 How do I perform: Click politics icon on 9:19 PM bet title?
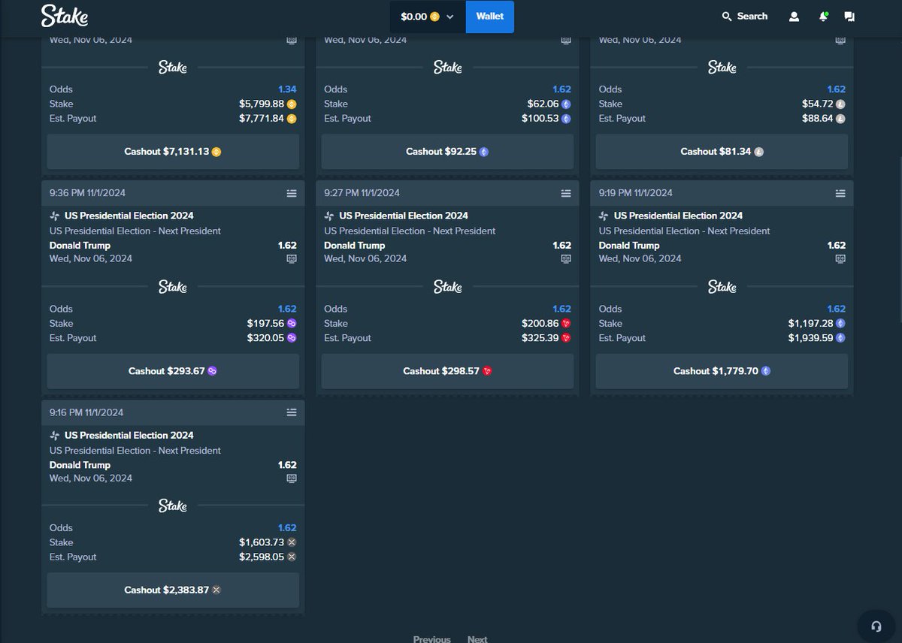point(604,216)
